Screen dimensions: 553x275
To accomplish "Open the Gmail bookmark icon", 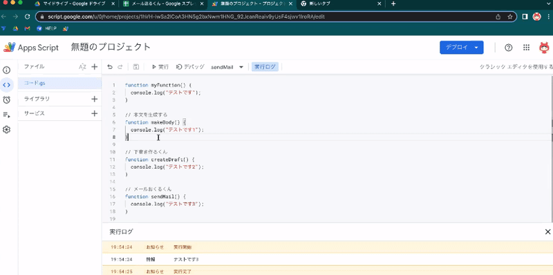I will click(27, 28).
